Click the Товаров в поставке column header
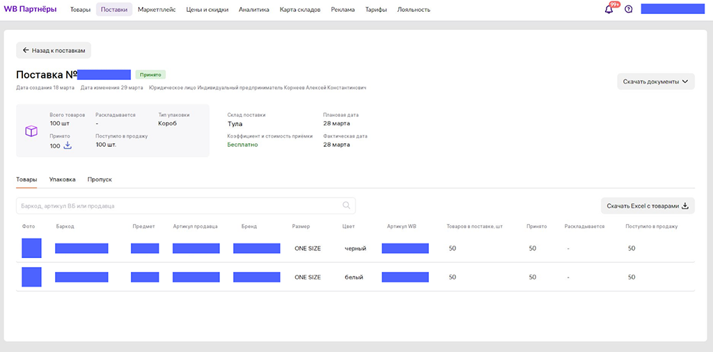The width and height of the screenshot is (713, 352). [475, 226]
